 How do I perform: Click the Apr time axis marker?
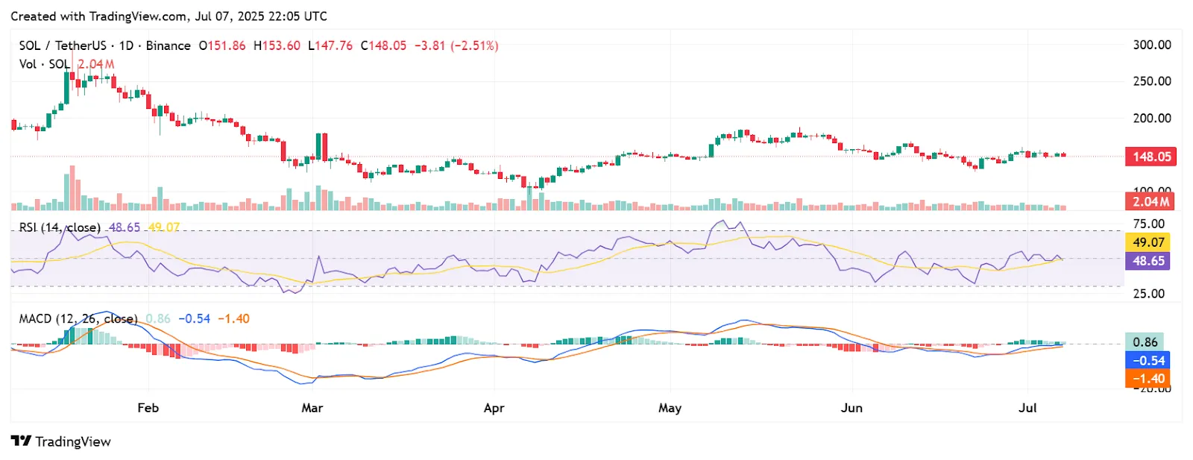point(494,408)
